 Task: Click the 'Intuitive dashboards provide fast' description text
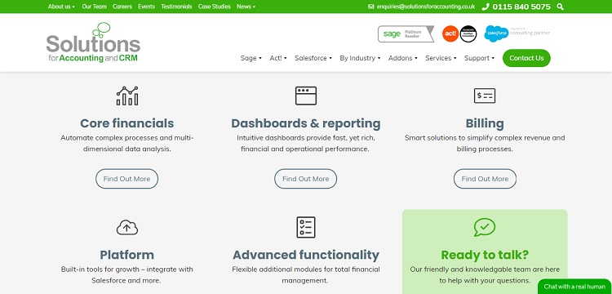point(306,143)
